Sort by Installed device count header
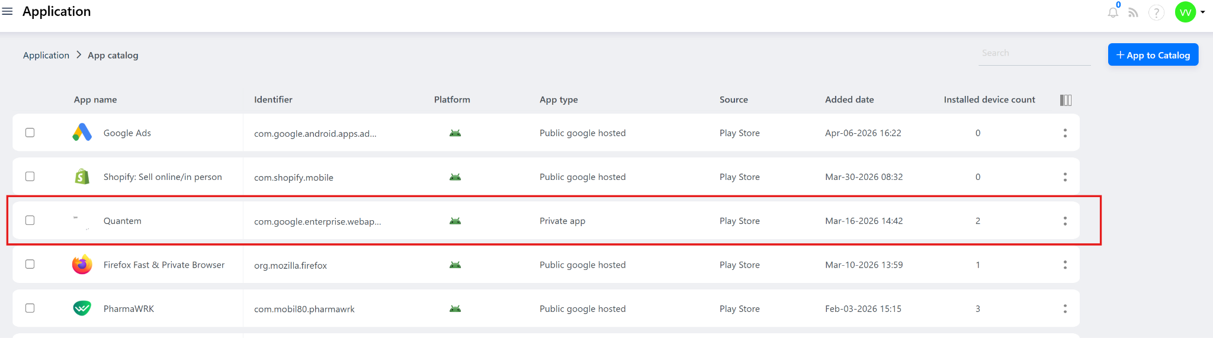1213x338 pixels. coord(989,99)
